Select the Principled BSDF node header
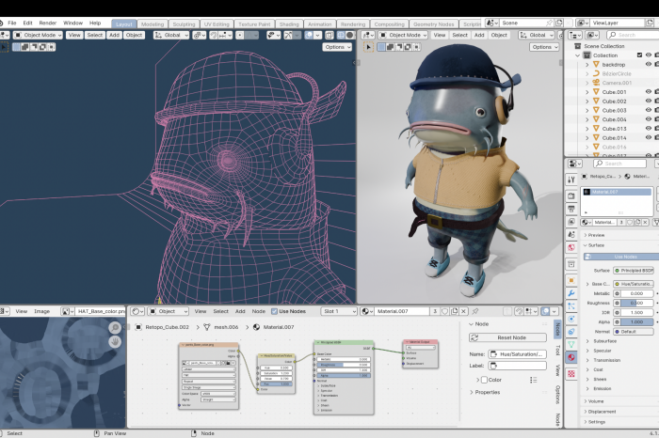659x438 pixels. point(330,342)
